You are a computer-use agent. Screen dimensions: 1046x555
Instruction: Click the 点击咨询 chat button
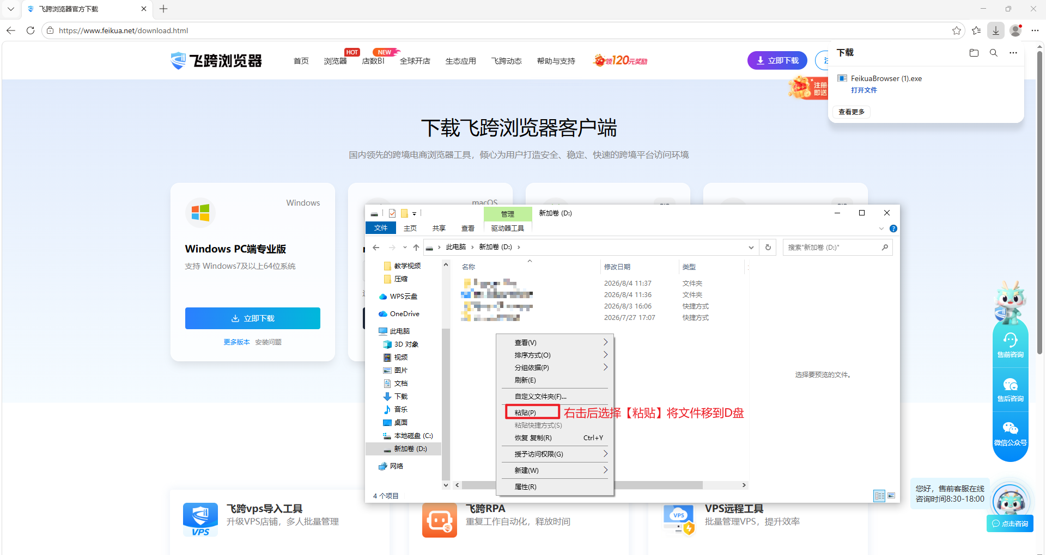click(x=1010, y=523)
